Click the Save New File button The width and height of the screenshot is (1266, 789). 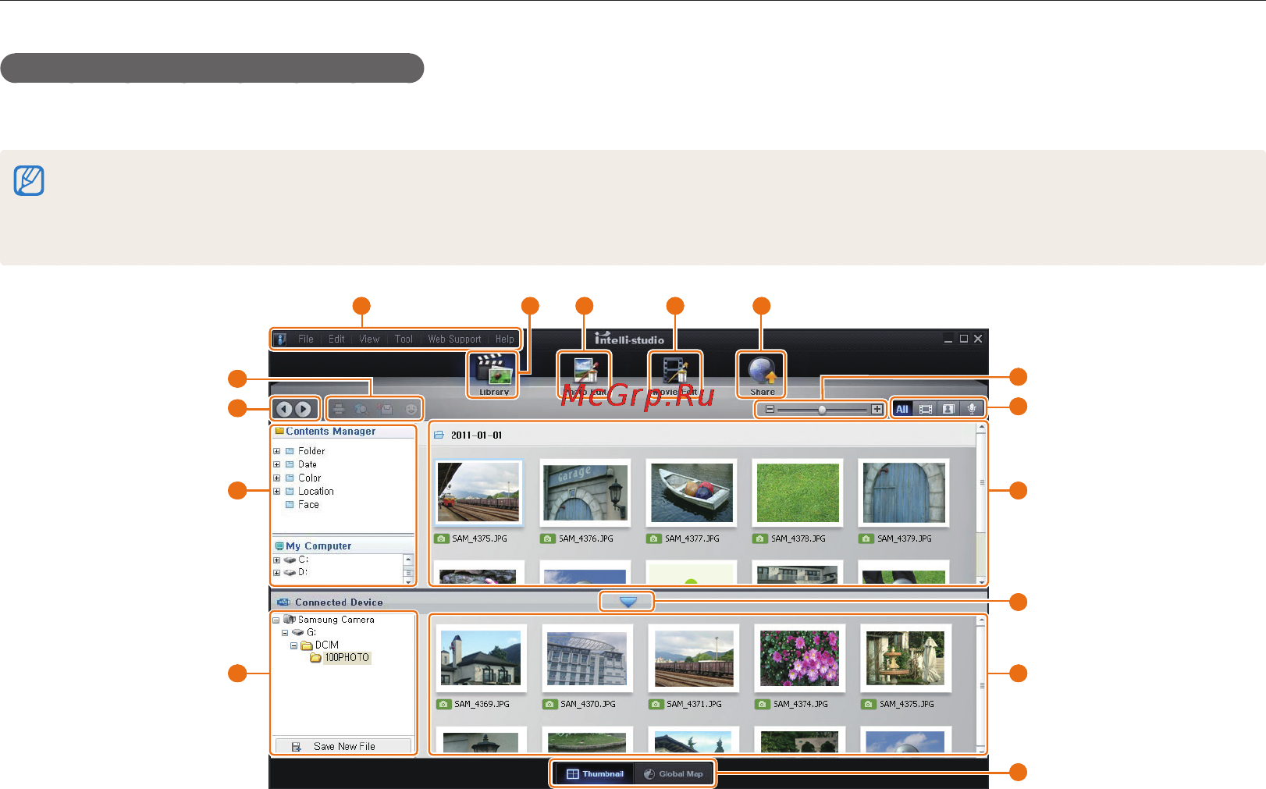(343, 746)
